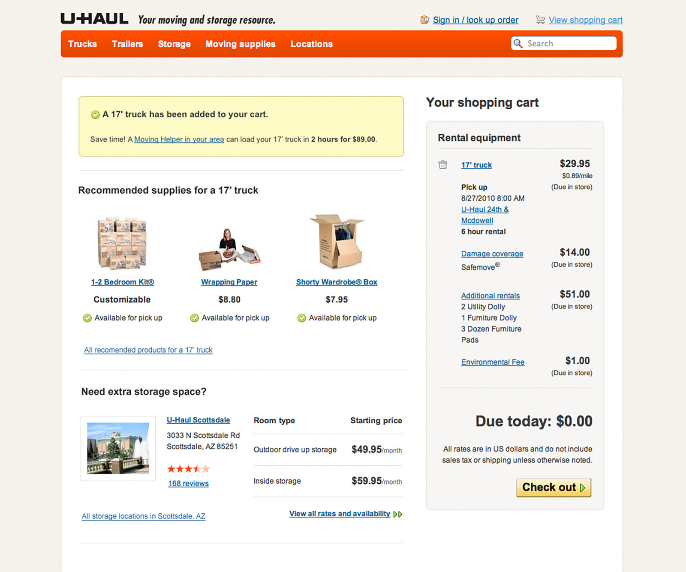Click the green arrows beside View all rates

[x=398, y=514]
